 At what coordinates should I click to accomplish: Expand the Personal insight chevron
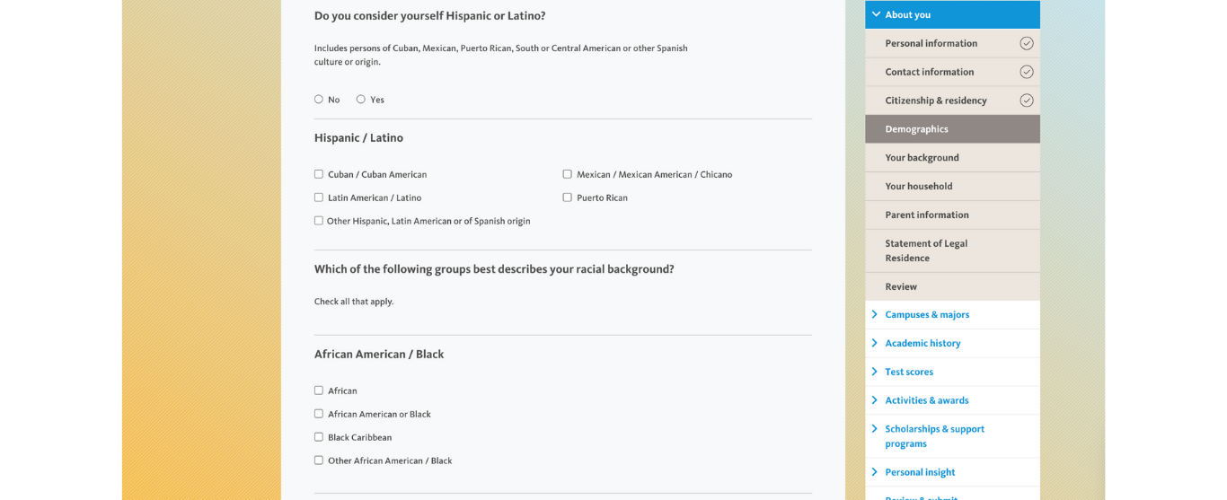point(875,472)
